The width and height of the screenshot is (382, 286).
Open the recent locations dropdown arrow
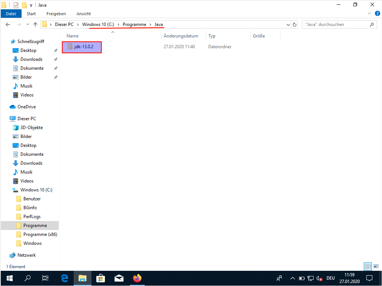click(x=28, y=24)
